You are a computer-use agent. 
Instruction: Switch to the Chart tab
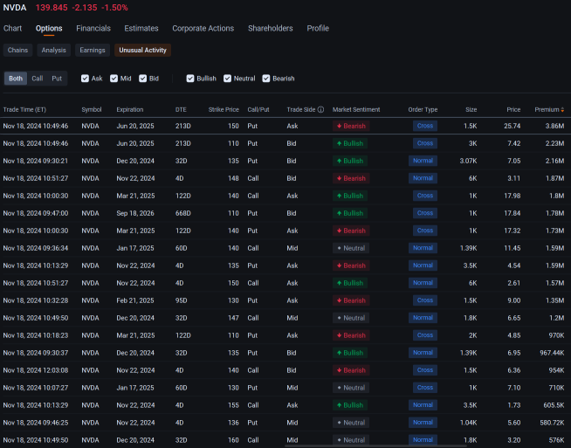[12, 29]
